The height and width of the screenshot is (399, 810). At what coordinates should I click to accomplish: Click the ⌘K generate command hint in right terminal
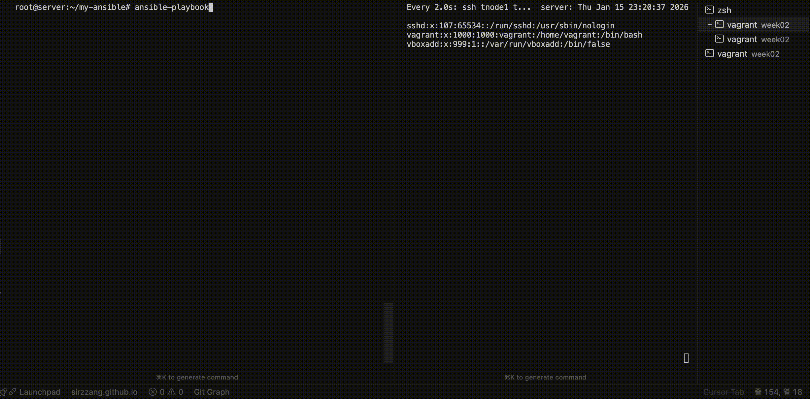[545, 377]
